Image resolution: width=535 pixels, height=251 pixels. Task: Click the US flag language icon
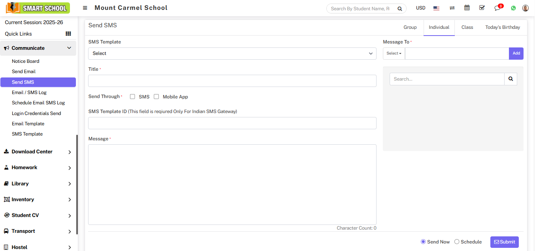tap(436, 8)
